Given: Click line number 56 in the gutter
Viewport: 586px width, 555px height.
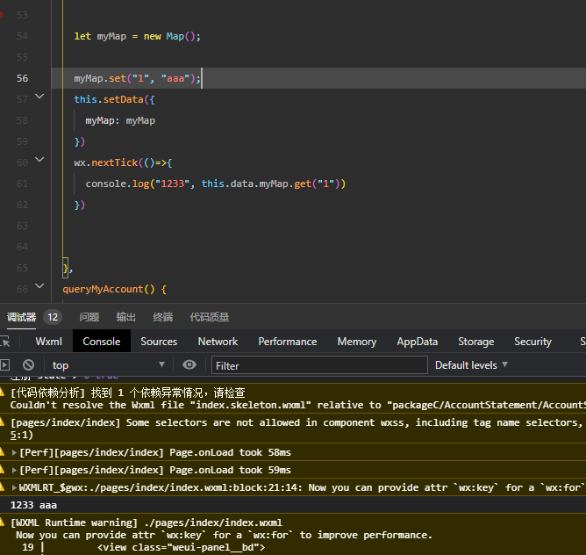Looking at the screenshot, I should (x=22, y=78).
